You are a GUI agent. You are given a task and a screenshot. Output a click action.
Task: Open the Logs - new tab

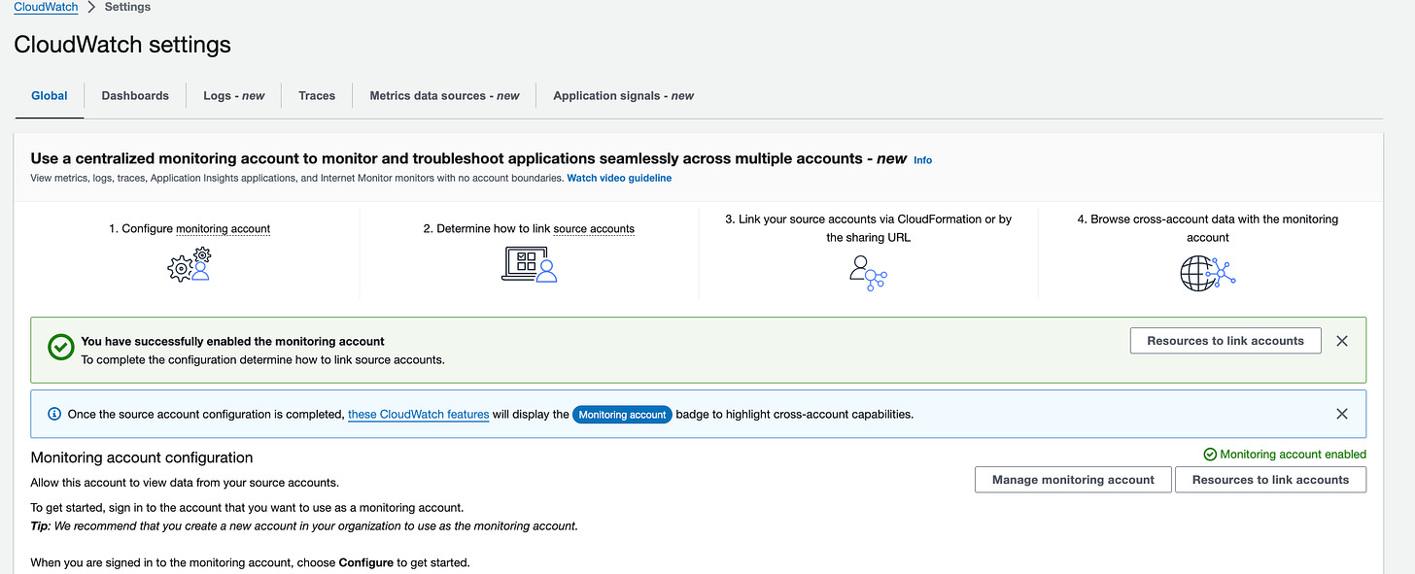[x=234, y=96]
